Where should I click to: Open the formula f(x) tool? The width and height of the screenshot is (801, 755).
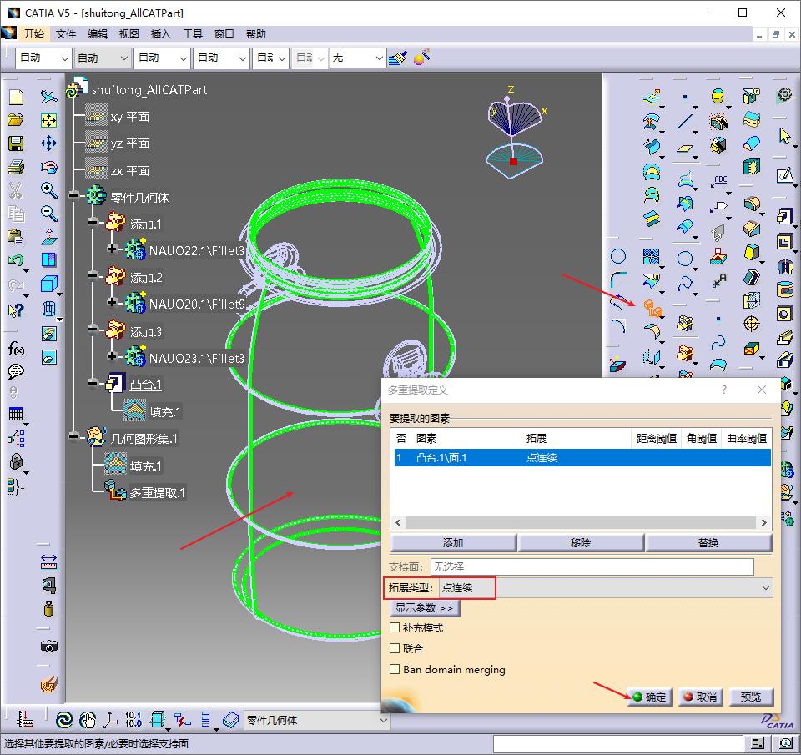(x=16, y=349)
